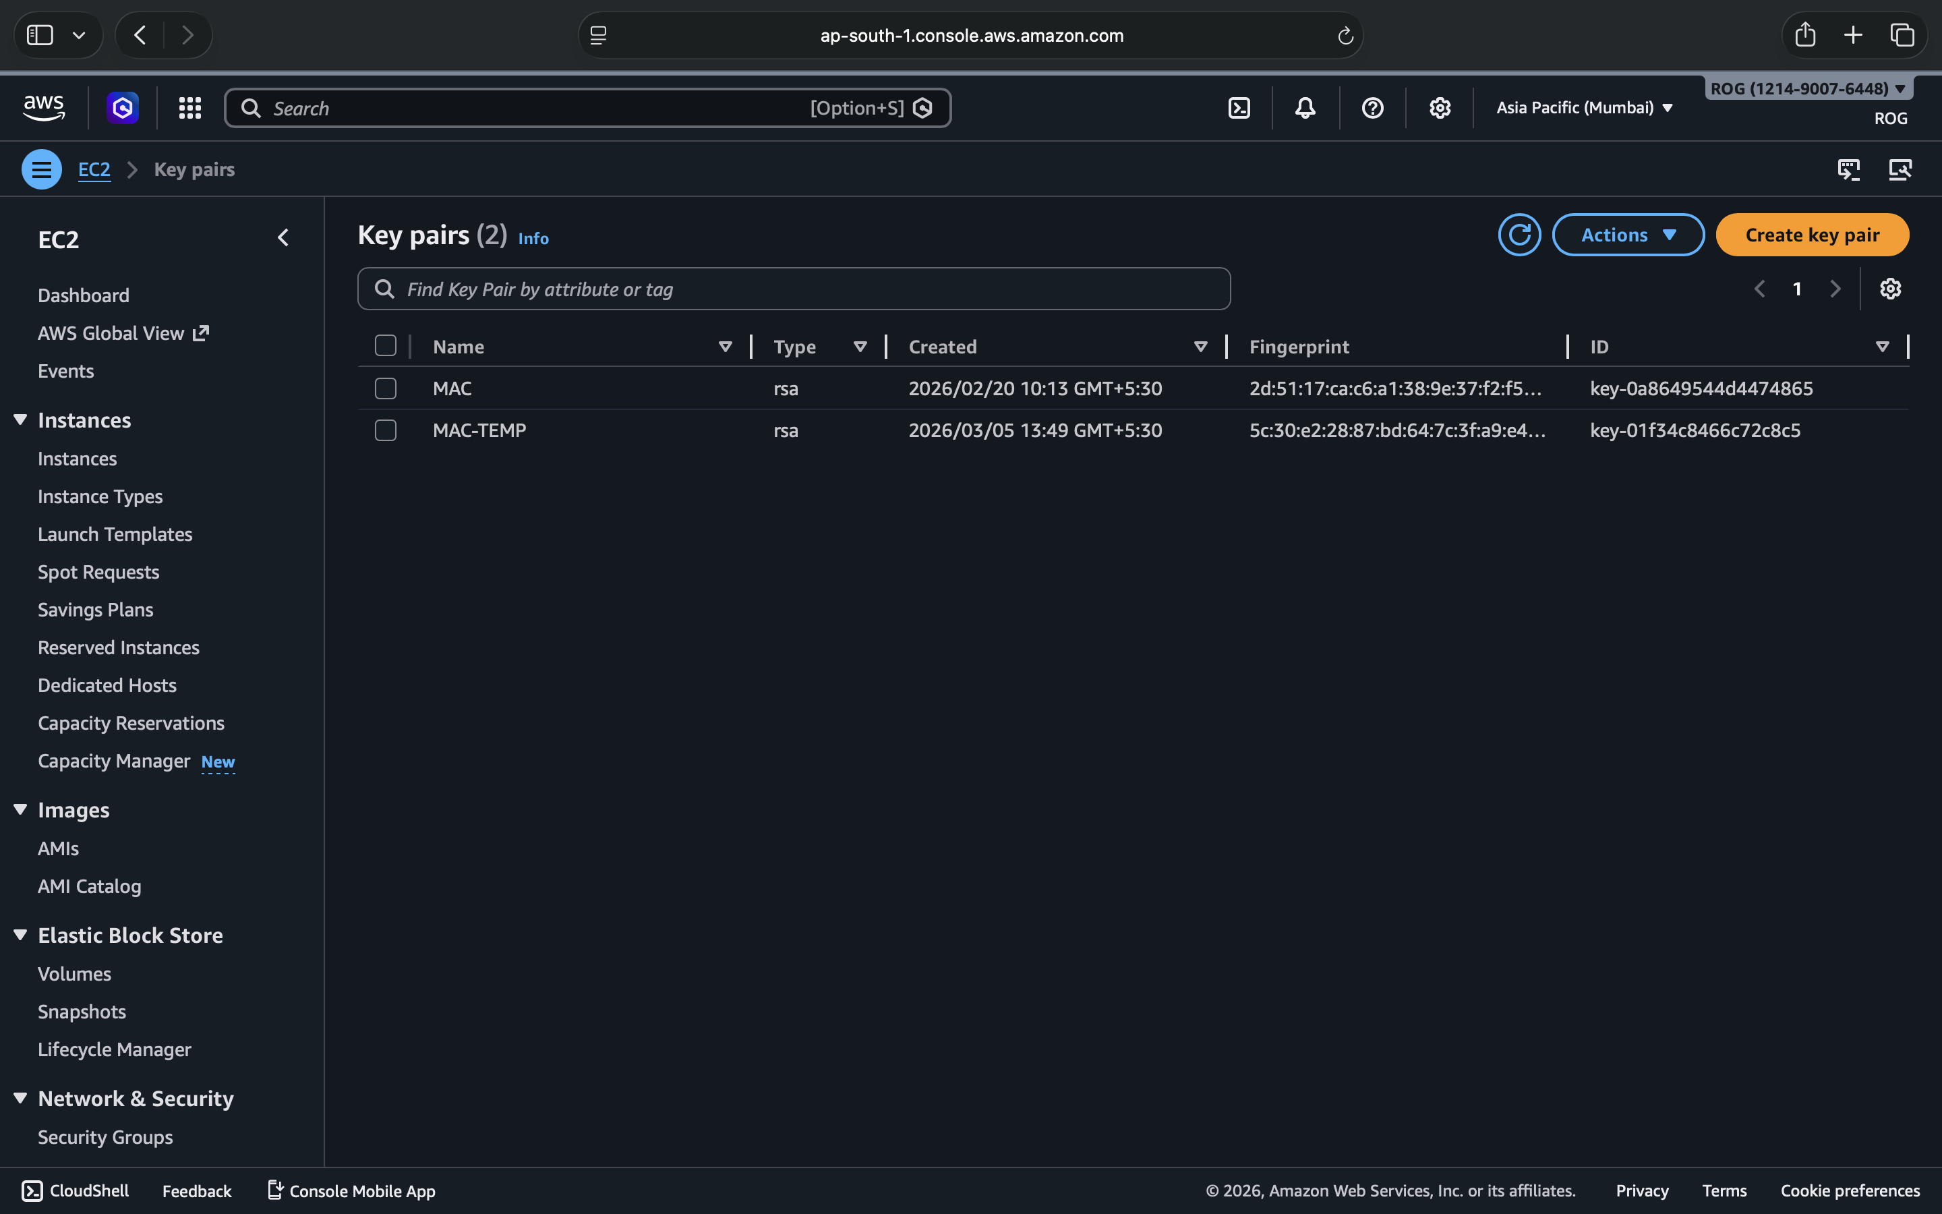Select the MAC key pair checkbox
Viewport: 1942px width, 1214px height.
pyautogui.click(x=386, y=388)
